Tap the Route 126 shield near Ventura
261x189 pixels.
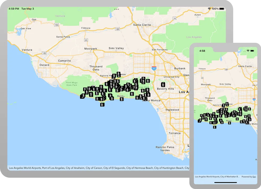coord(44,53)
